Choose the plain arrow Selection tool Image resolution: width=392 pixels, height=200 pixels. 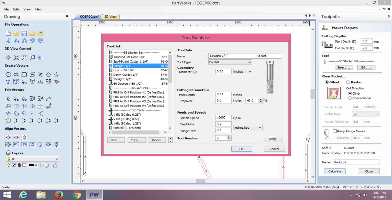coord(8,99)
